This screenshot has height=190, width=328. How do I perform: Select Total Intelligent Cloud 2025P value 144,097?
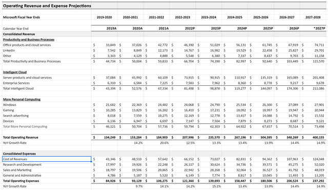(266, 89)
